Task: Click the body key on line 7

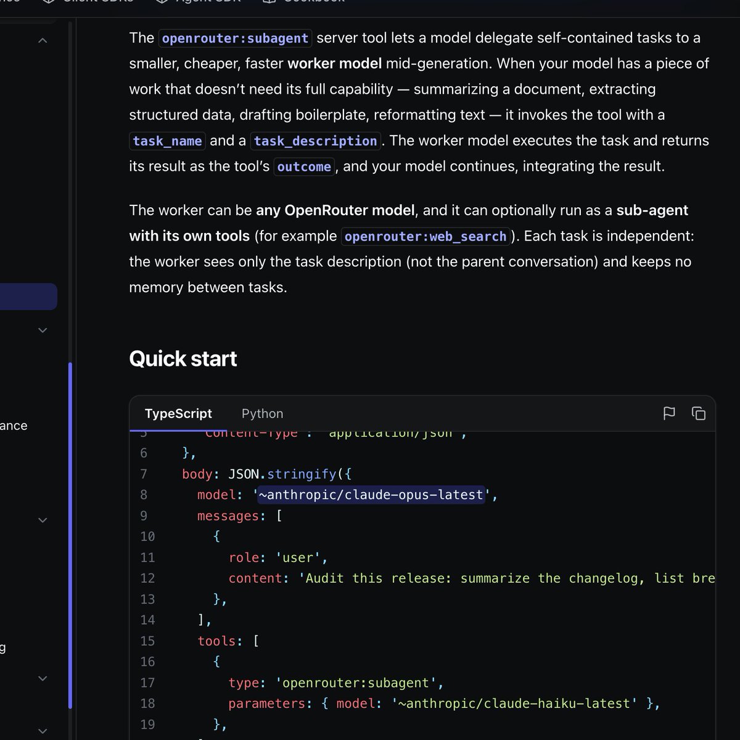Action: tap(197, 474)
